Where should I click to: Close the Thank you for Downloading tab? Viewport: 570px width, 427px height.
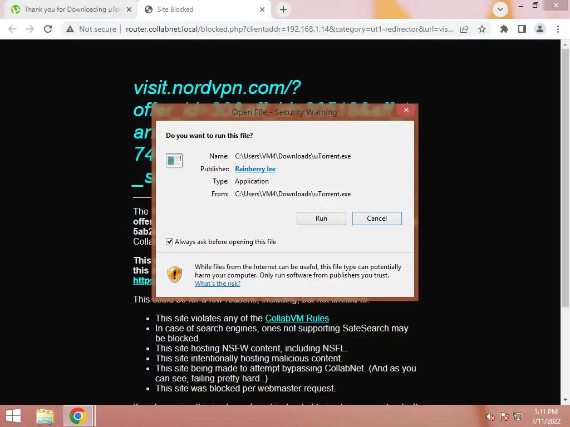click(129, 10)
